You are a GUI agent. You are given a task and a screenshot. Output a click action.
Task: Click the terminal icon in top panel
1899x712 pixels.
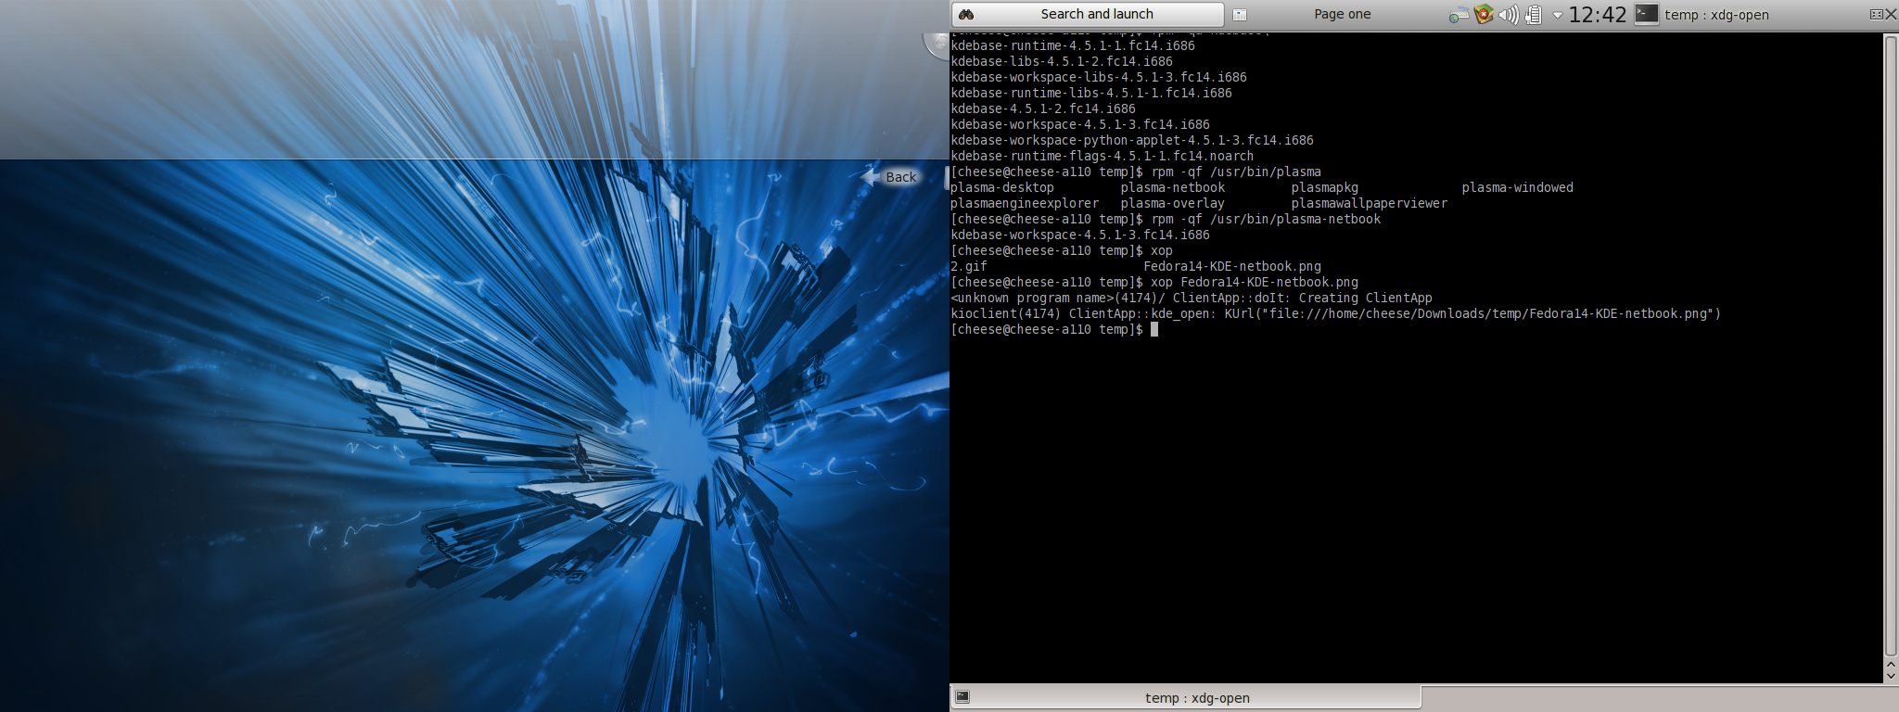(1647, 14)
